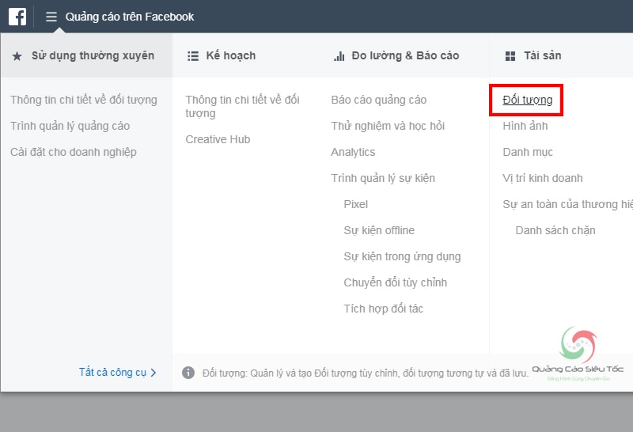The width and height of the screenshot is (633, 432).
Task: Click the info circle icon in footer
Action: point(188,372)
